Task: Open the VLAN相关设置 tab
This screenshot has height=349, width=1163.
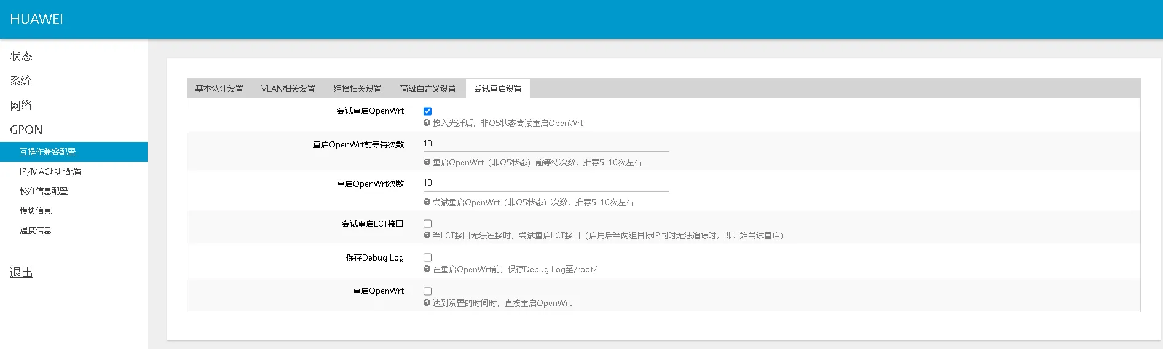Action: [288, 88]
